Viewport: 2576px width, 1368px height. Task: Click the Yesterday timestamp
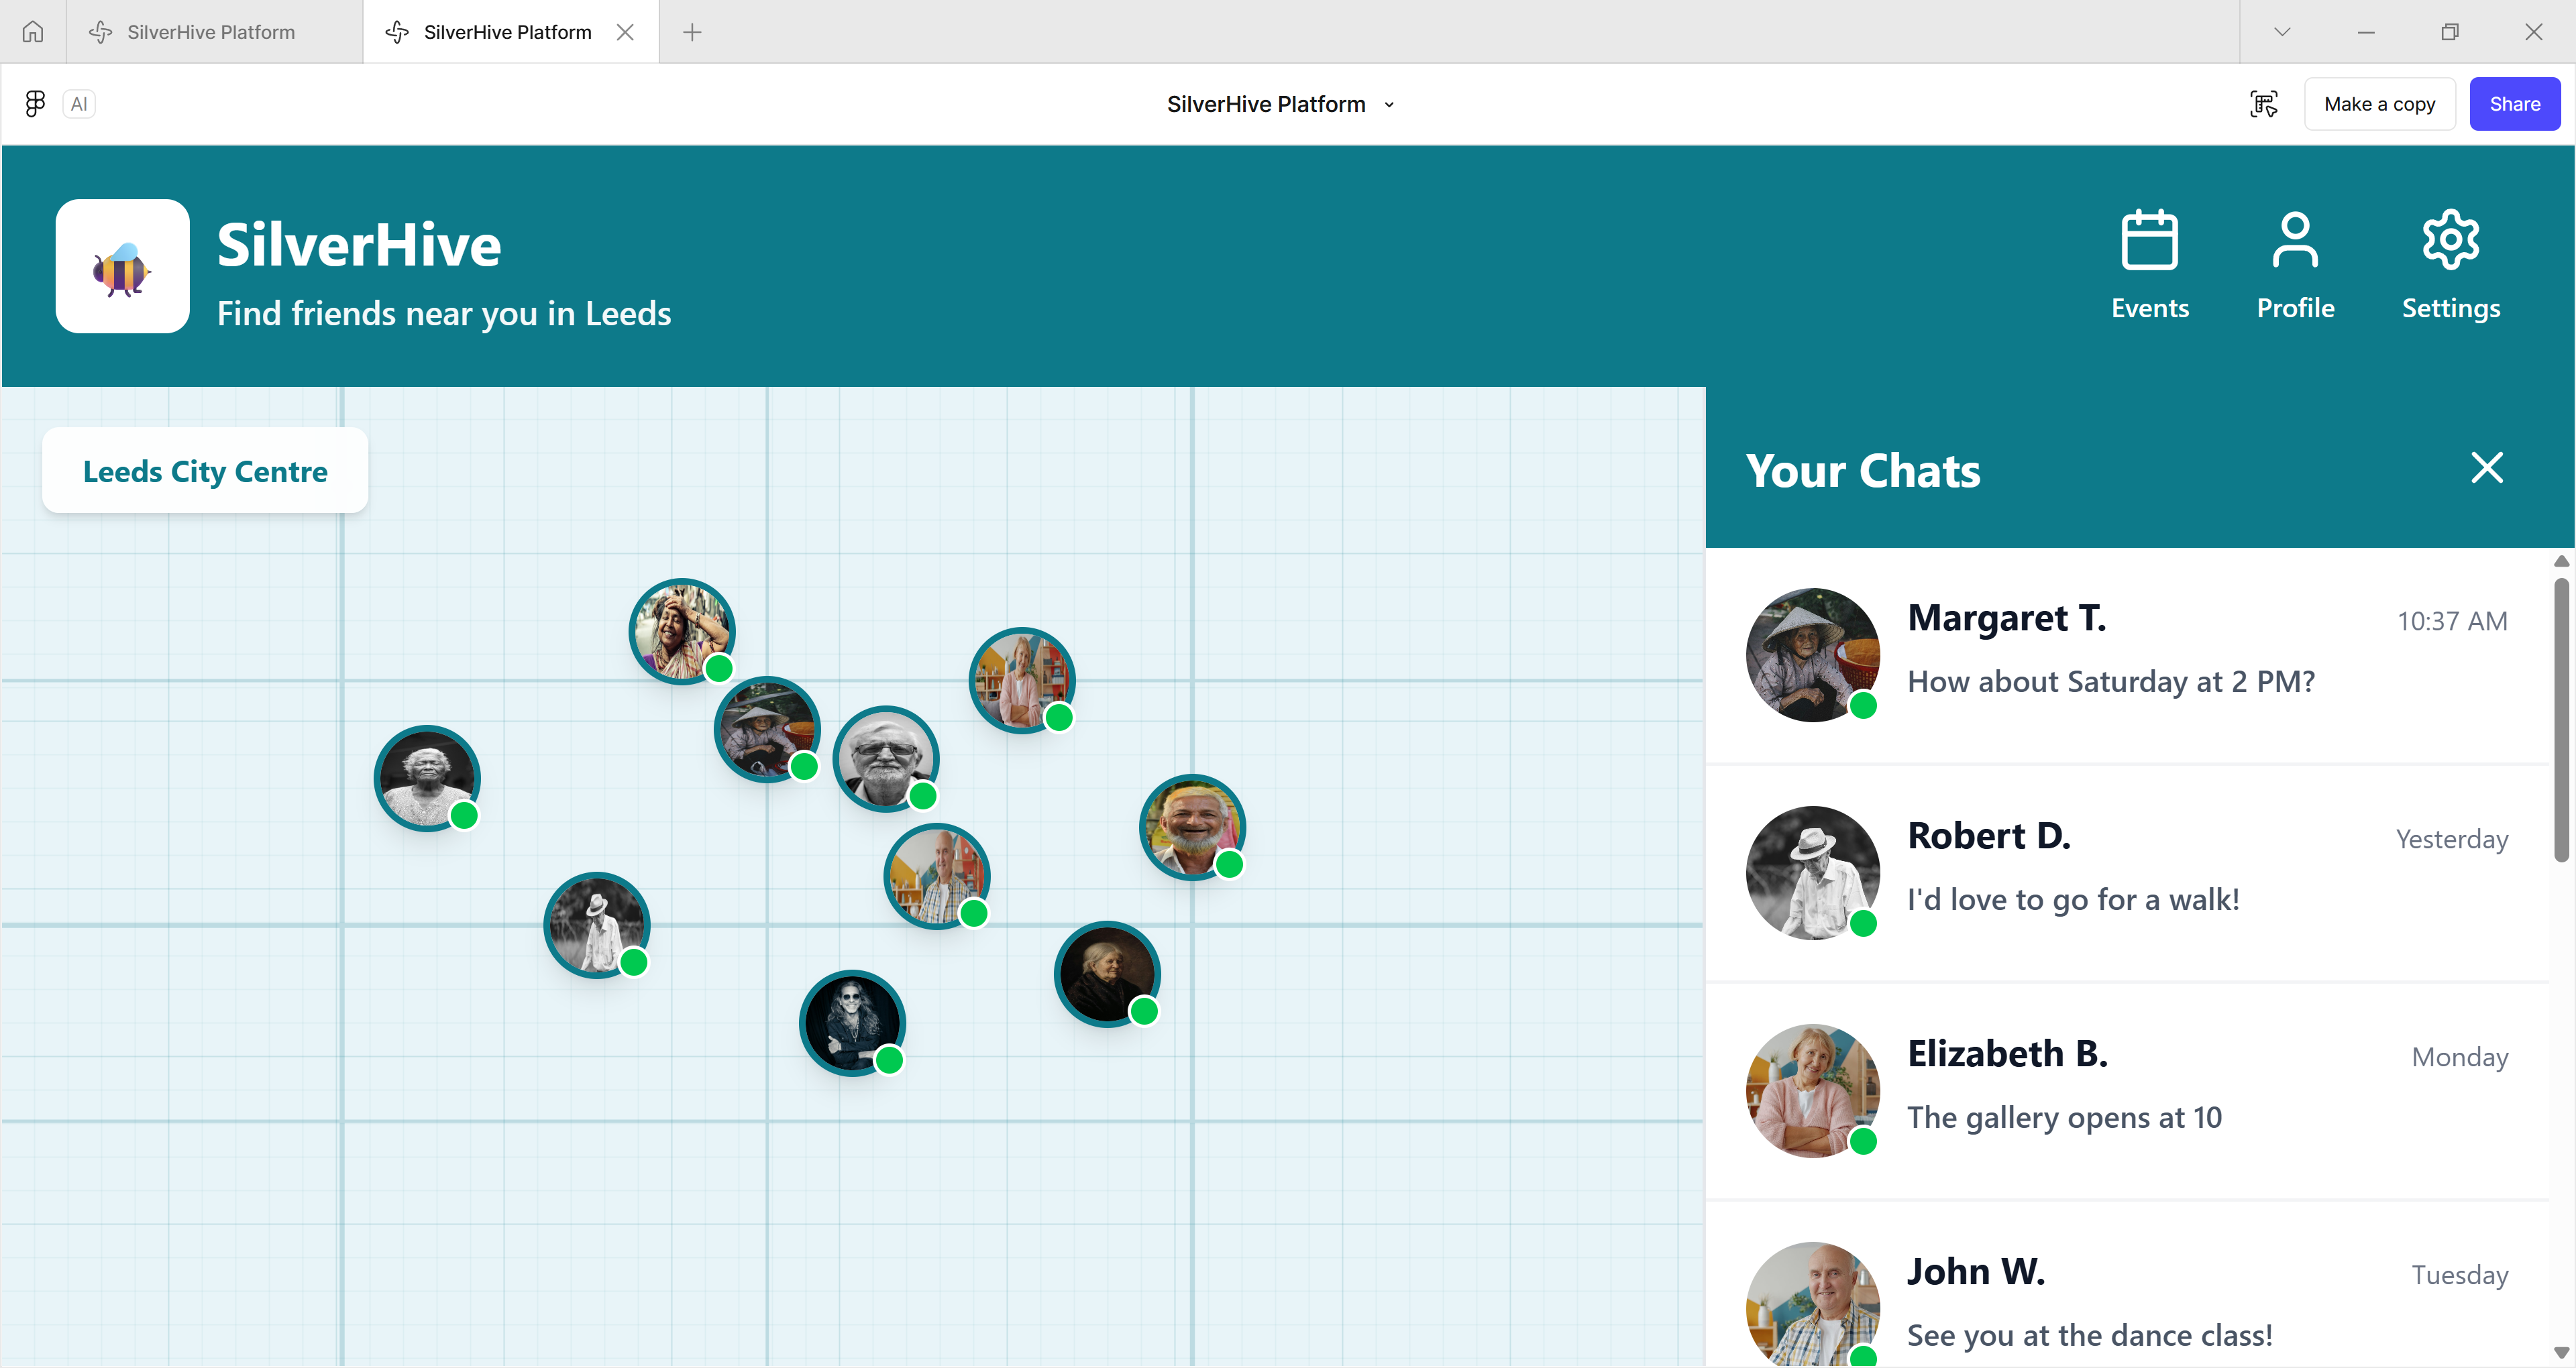[2452, 839]
